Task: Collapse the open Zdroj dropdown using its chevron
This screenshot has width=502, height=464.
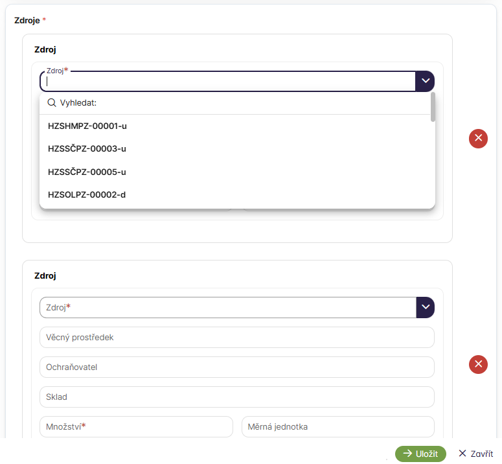Action: pyautogui.click(x=425, y=81)
